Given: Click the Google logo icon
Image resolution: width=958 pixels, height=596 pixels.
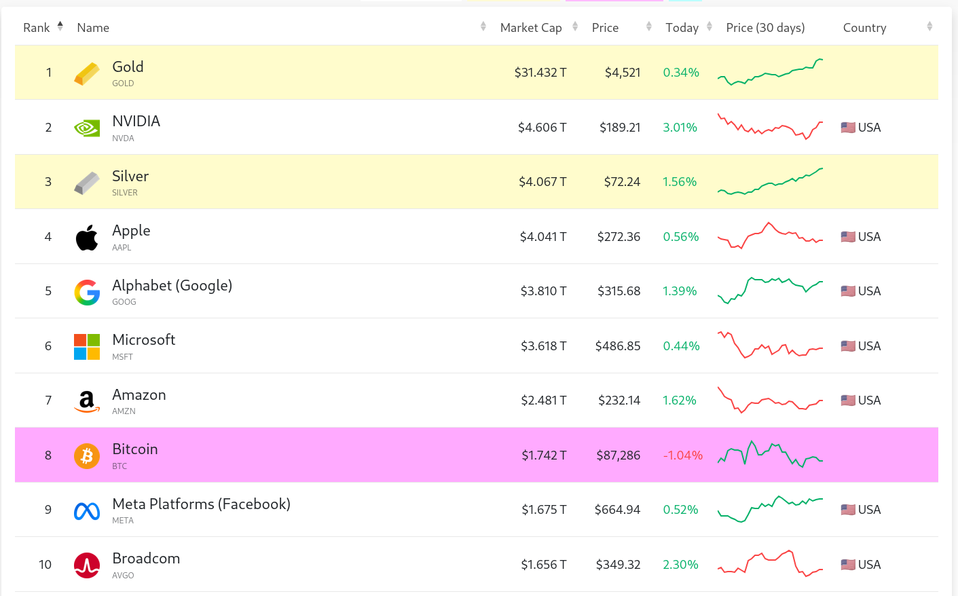Looking at the screenshot, I should pos(86,292).
